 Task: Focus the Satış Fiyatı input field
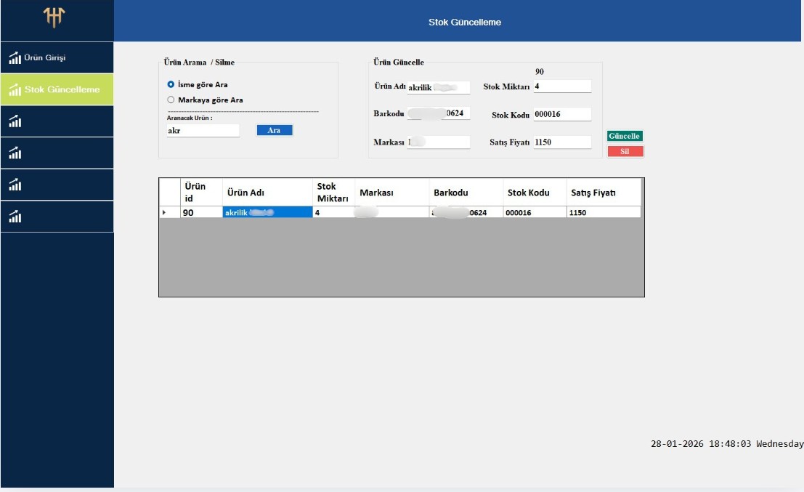click(x=561, y=142)
